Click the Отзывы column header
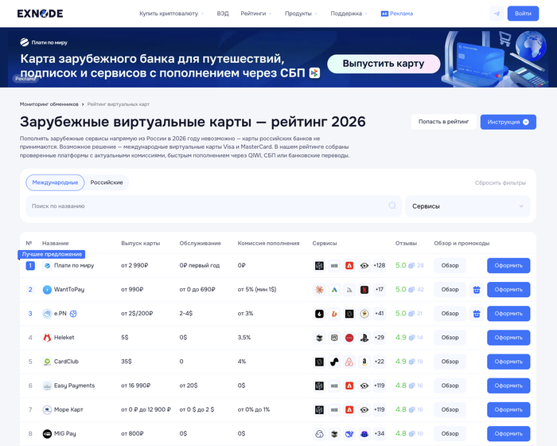 coord(406,243)
